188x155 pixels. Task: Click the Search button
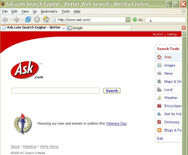click(112, 91)
